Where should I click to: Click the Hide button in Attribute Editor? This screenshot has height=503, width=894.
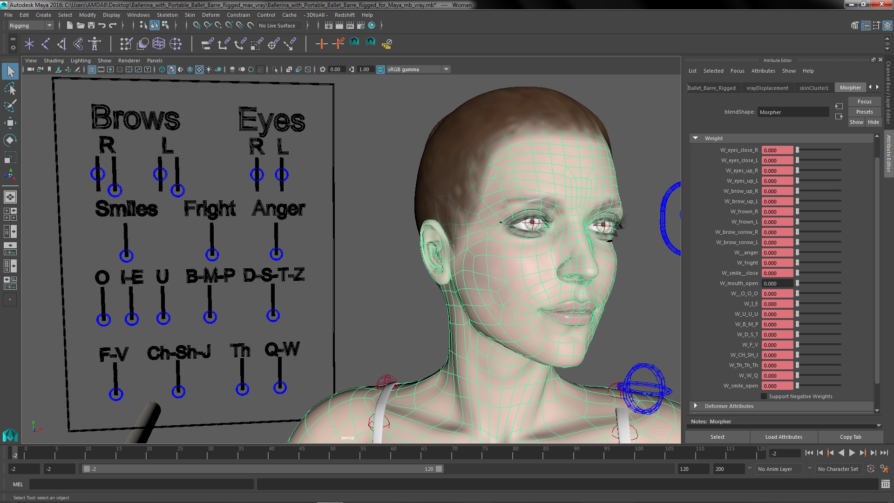point(873,122)
